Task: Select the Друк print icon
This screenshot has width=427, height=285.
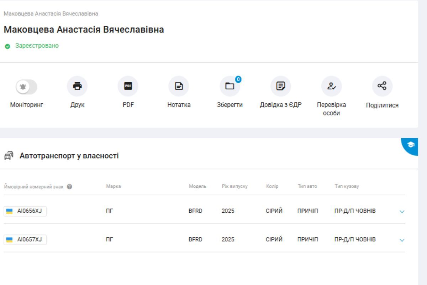Action: [x=77, y=86]
